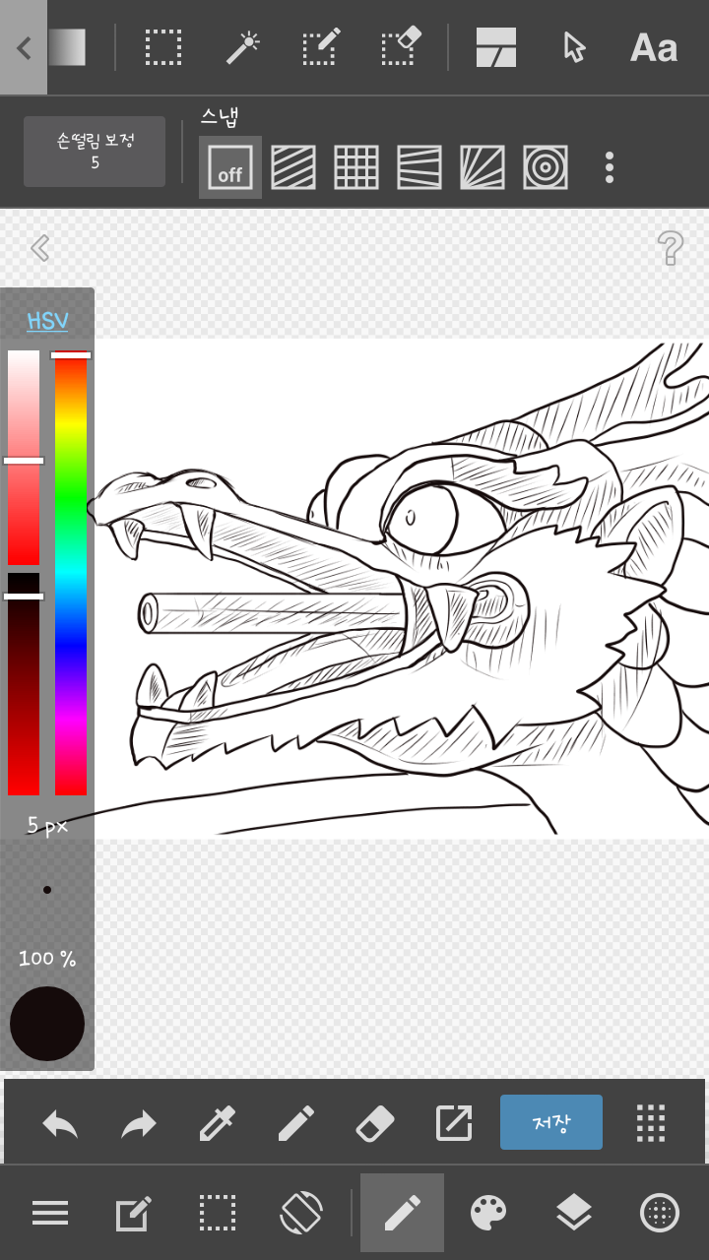Open the dotted circle materials button

[x=660, y=1213]
